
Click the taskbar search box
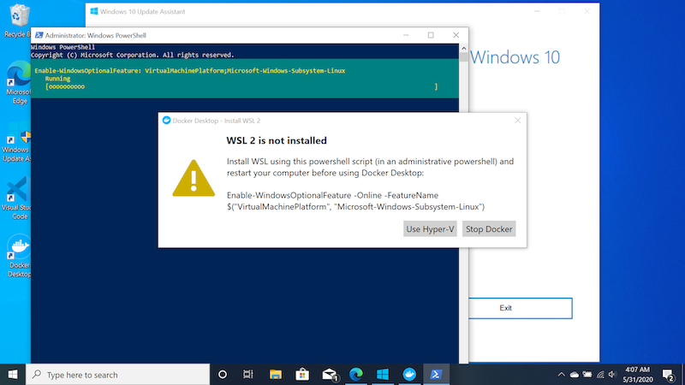[x=118, y=375]
